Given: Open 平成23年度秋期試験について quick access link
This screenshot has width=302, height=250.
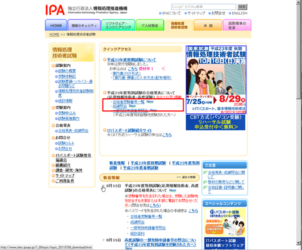Looking at the screenshot, I should click(x=131, y=60).
